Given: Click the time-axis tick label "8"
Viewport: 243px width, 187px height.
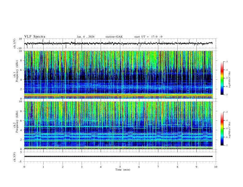Looking at the screenshot, I should (x=177, y=167).
